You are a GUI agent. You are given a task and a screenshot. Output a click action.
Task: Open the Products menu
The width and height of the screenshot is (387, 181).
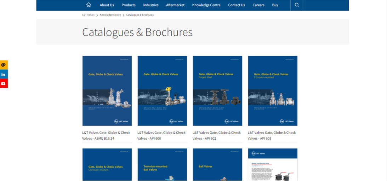pyautogui.click(x=129, y=5)
